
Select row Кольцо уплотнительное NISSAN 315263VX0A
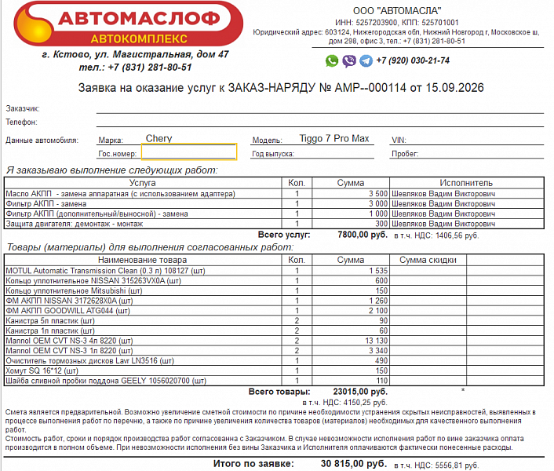click(274, 280)
